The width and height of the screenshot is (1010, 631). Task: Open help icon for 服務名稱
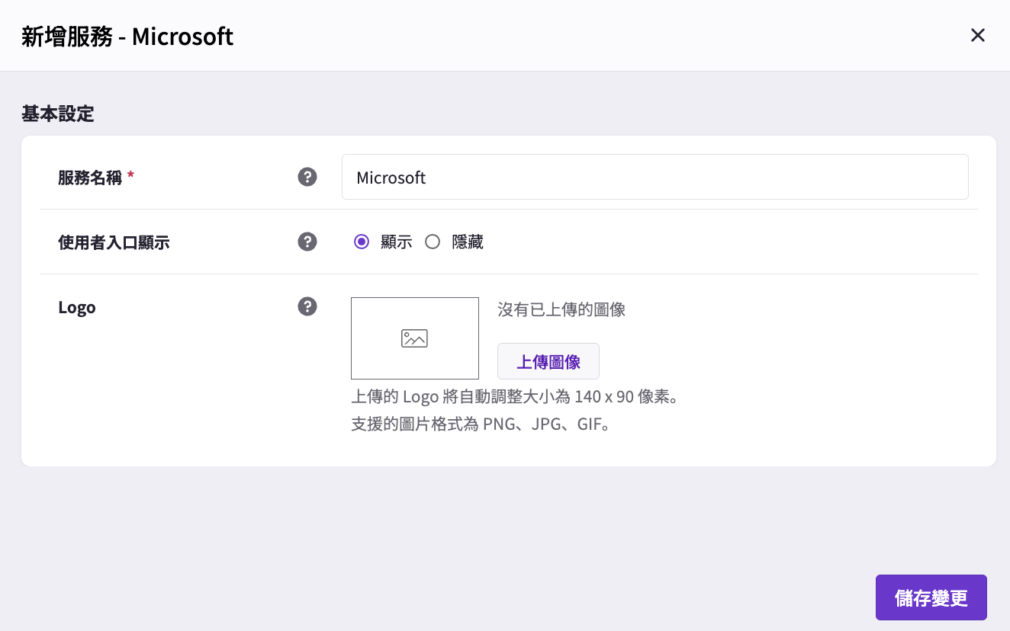coord(307,178)
